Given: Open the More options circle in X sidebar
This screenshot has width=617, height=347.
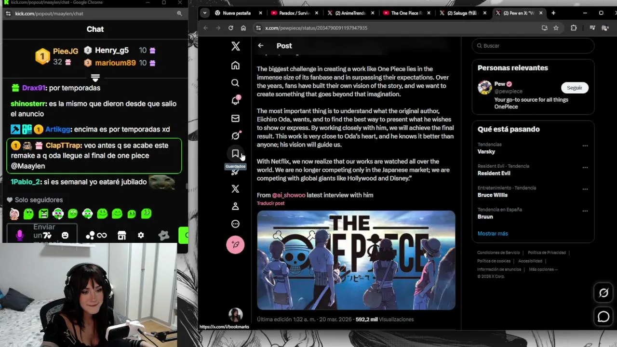Looking at the screenshot, I should click(x=235, y=224).
